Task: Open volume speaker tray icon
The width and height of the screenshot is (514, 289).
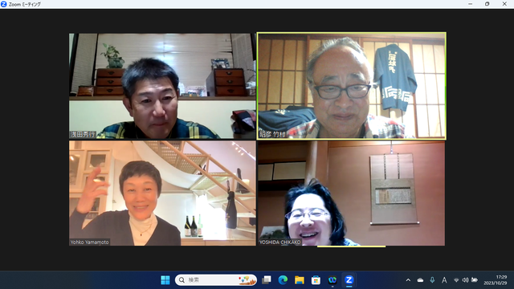Action: click(465, 280)
